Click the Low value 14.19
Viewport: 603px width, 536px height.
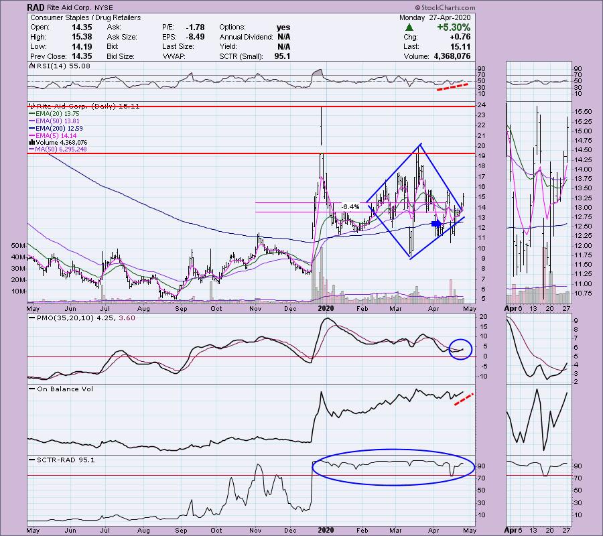coord(82,46)
